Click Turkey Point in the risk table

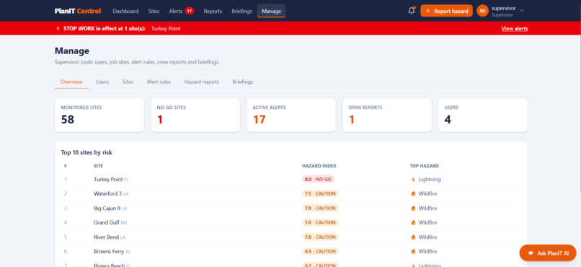[x=108, y=180]
